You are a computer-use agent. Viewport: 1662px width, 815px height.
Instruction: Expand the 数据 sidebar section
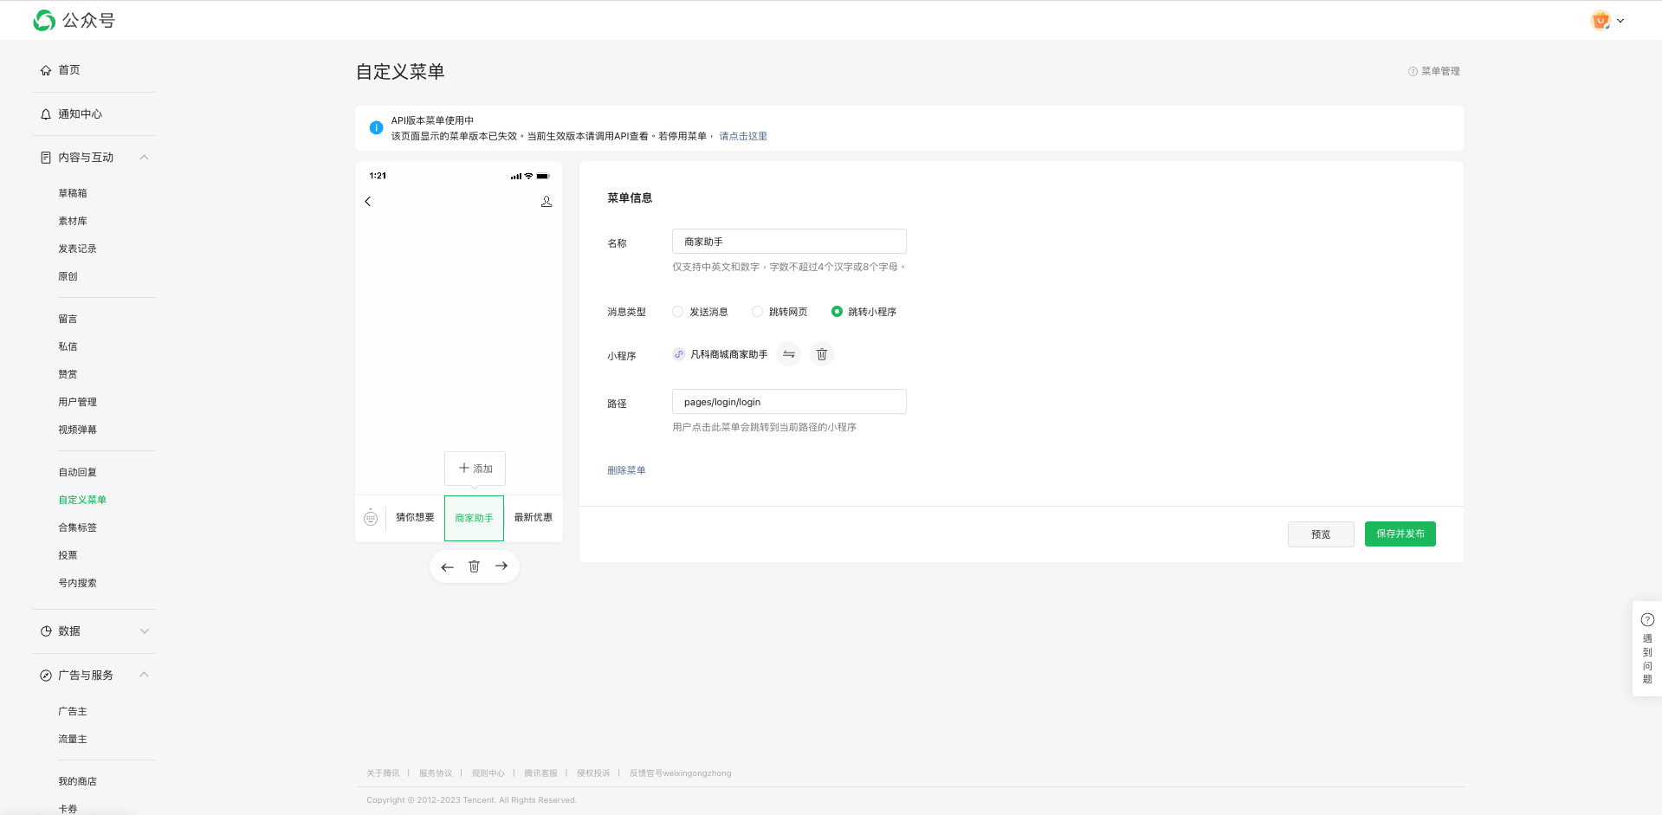(x=144, y=631)
